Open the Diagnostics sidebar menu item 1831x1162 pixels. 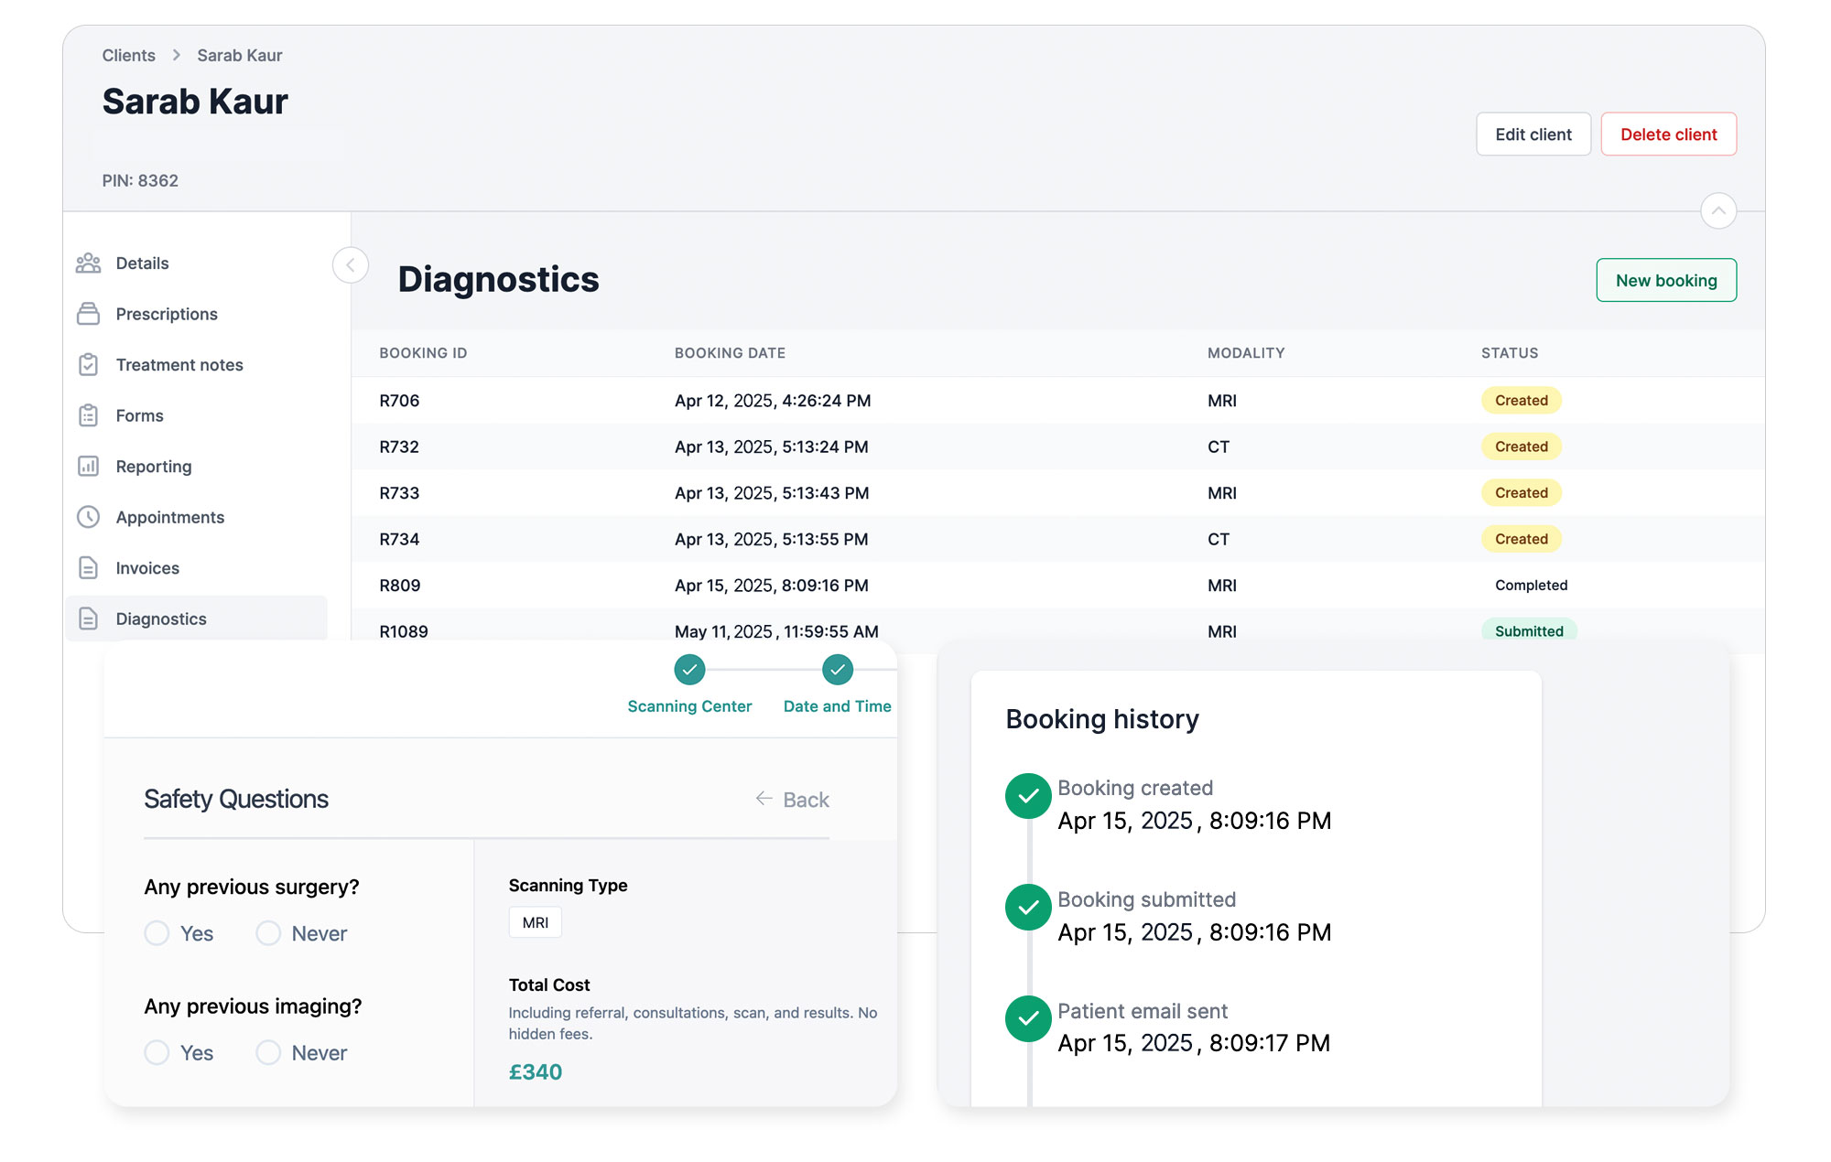(161, 619)
